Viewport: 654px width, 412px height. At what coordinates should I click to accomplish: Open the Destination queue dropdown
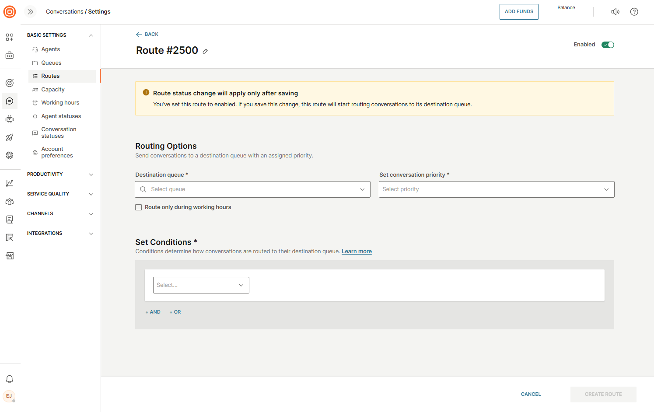[x=252, y=189]
